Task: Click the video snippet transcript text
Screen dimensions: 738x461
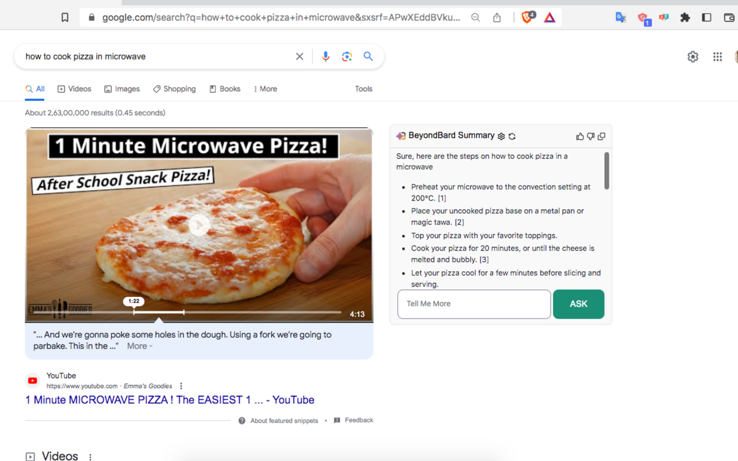Action: coord(182,340)
